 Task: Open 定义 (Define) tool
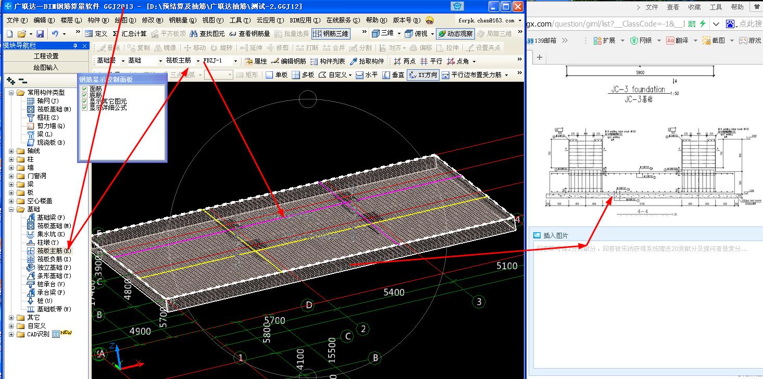coord(96,33)
